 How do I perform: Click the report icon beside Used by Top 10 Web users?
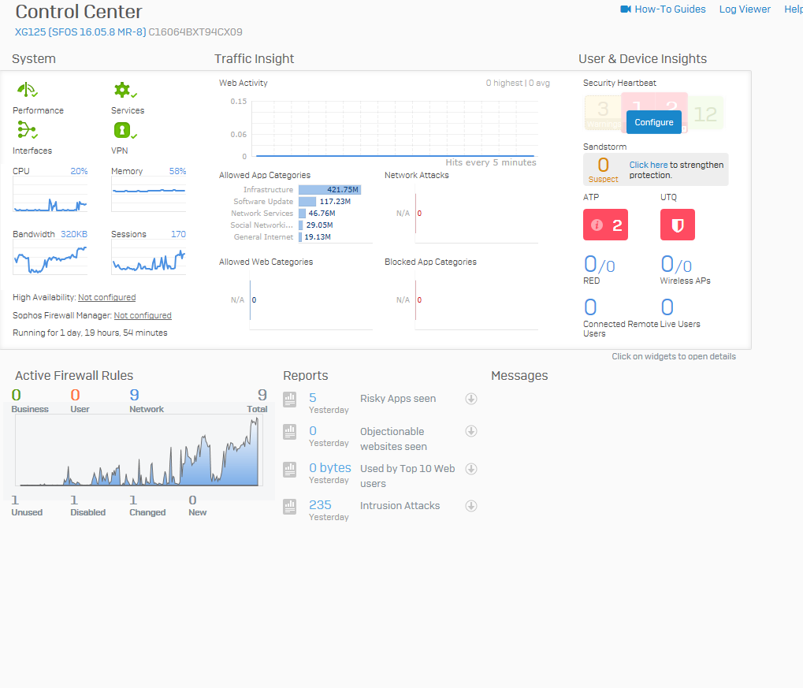[x=290, y=469]
